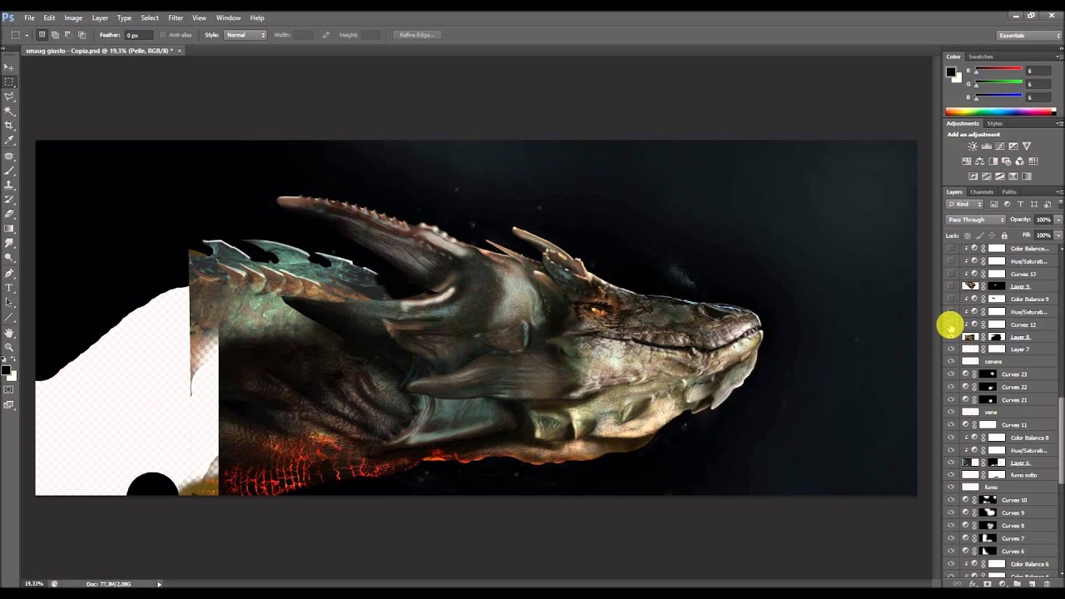This screenshot has width=1065, height=599.
Task: Open the marquee tool preset picker arrow
Action: pyautogui.click(x=27, y=35)
